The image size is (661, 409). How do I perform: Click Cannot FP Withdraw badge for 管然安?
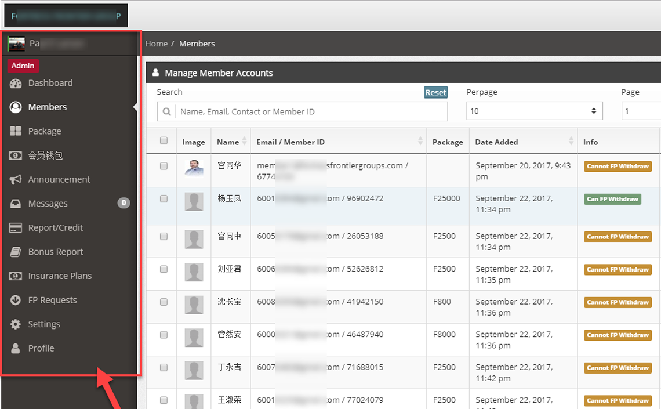618,335
